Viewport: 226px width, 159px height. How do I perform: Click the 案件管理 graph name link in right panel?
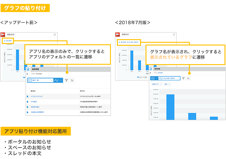pos(130,42)
